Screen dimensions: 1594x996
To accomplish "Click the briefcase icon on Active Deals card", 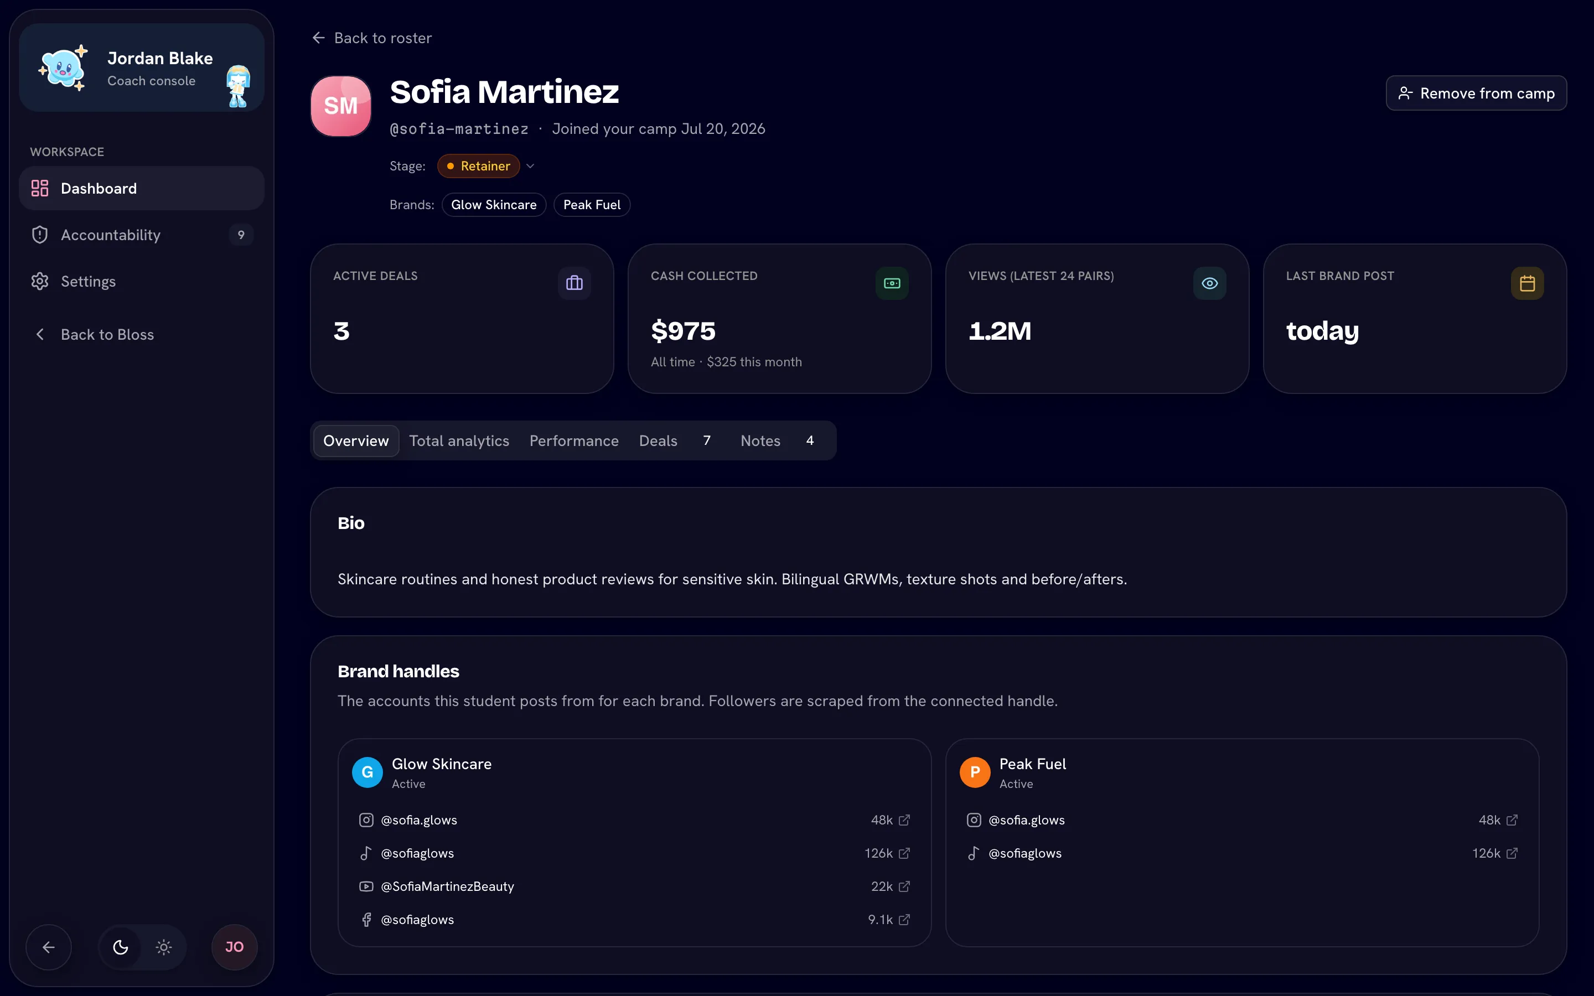I will click(x=575, y=283).
